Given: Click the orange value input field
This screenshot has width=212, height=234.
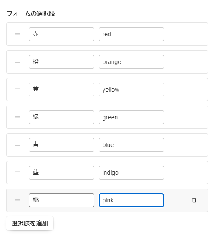Looking at the screenshot, I should coord(131,62).
